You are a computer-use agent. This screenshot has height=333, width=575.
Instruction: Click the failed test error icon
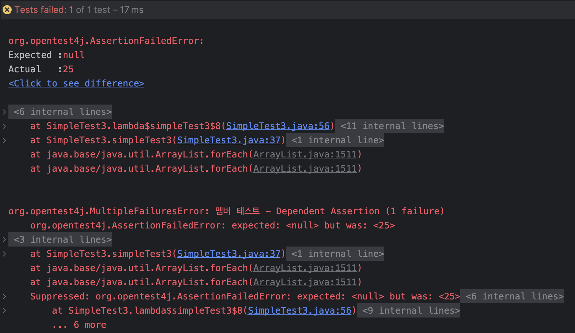(7, 10)
